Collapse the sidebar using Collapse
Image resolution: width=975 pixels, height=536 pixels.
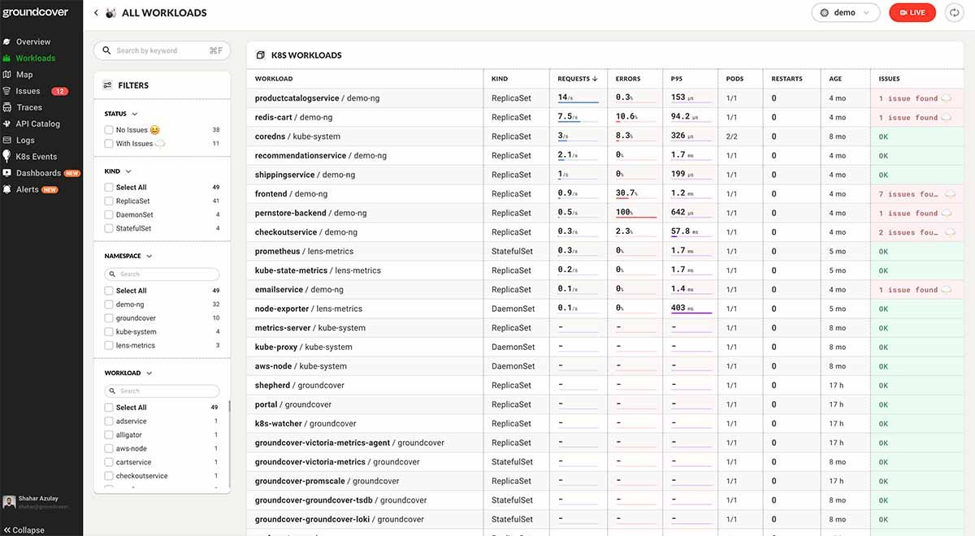click(x=24, y=530)
